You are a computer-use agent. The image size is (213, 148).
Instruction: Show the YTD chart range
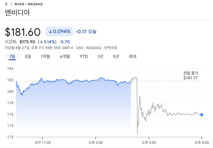click(x=84, y=57)
